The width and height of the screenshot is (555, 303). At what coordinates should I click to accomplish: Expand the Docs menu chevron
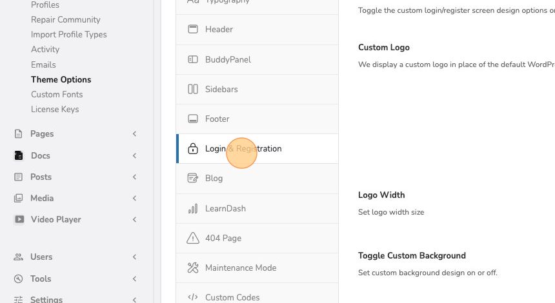[x=134, y=155]
